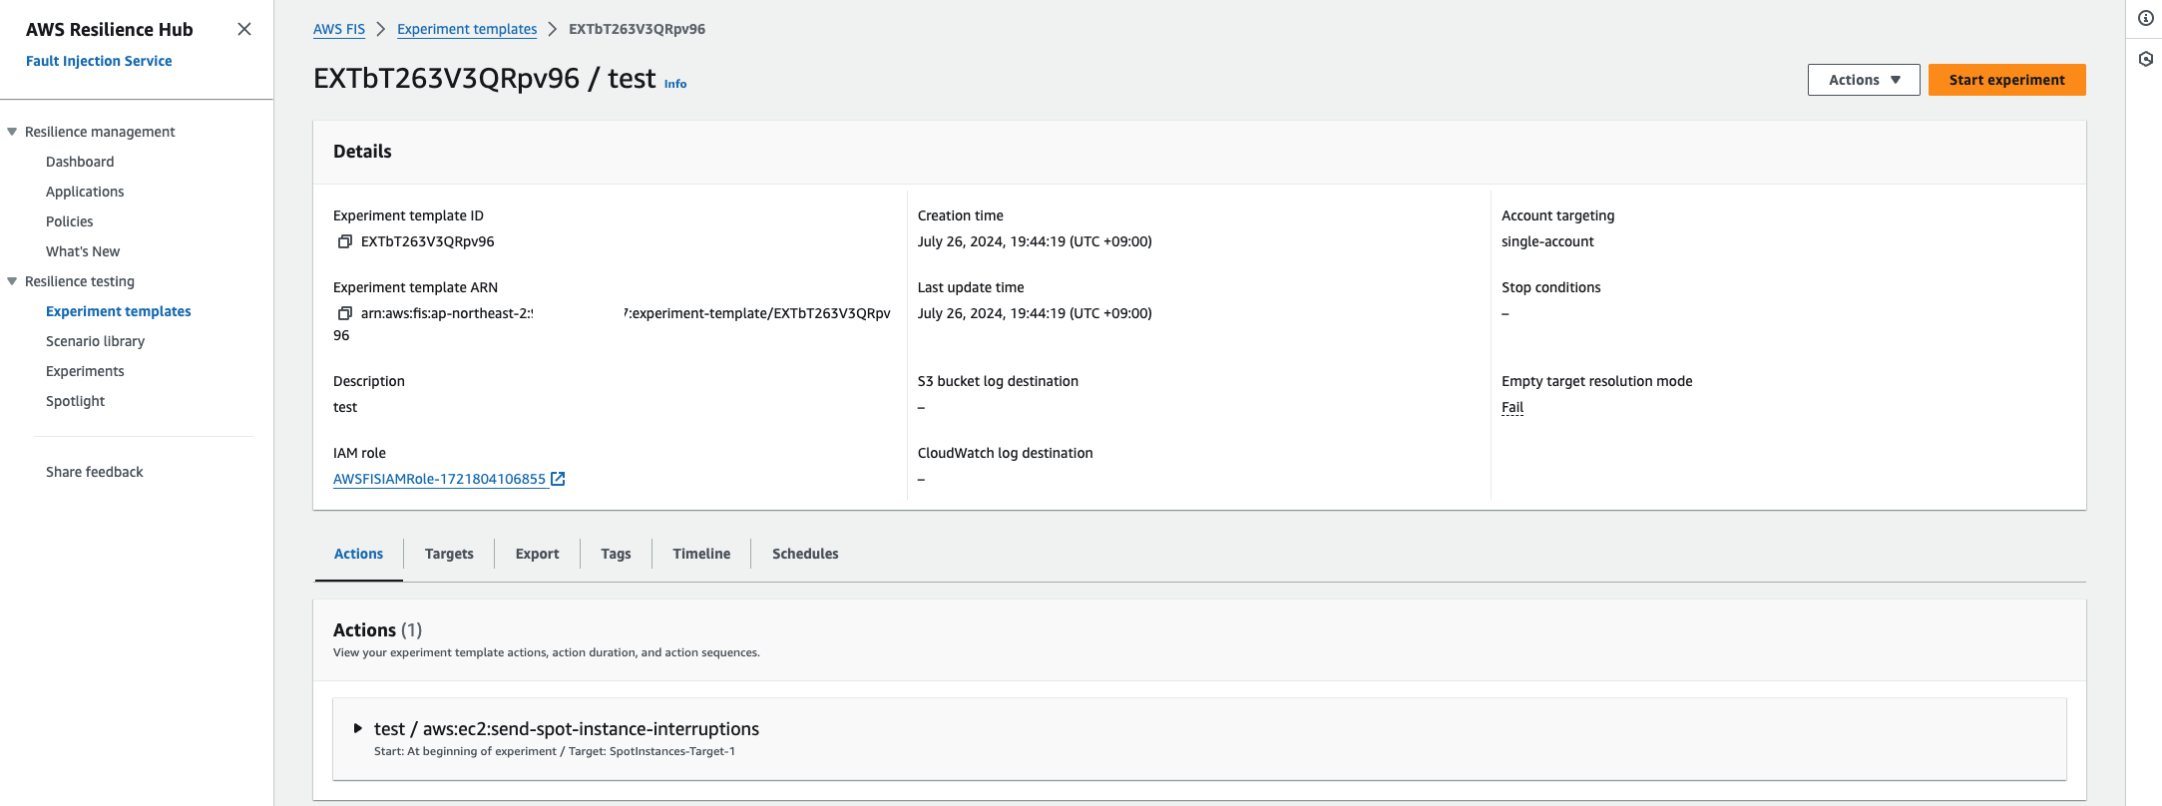Image resolution: width=2162 pixels, height=806 pixels.
Task: Open Scenario library in the sidebar
Action: pyautogui.click(x=95, y=341)
